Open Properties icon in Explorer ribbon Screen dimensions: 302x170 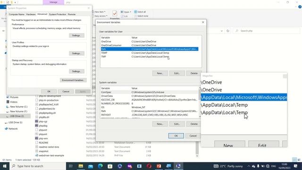pyautogui.click(x=115, y=15)
